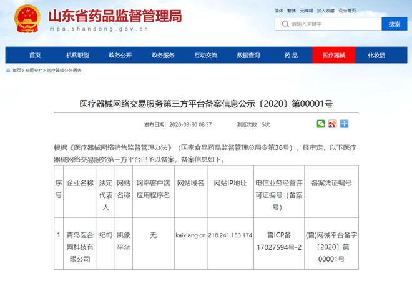Click the keyword search input field

[x=328, y=24]
